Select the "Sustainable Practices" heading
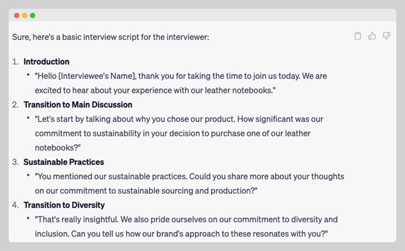The width and height of the screenshot is (405, 251). pos(64,162)
